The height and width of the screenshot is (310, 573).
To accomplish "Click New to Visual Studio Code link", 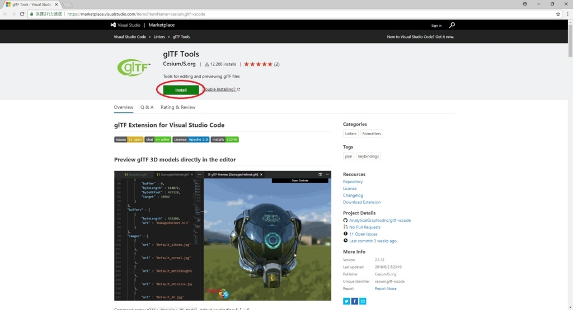I will (x=421, y=37).
